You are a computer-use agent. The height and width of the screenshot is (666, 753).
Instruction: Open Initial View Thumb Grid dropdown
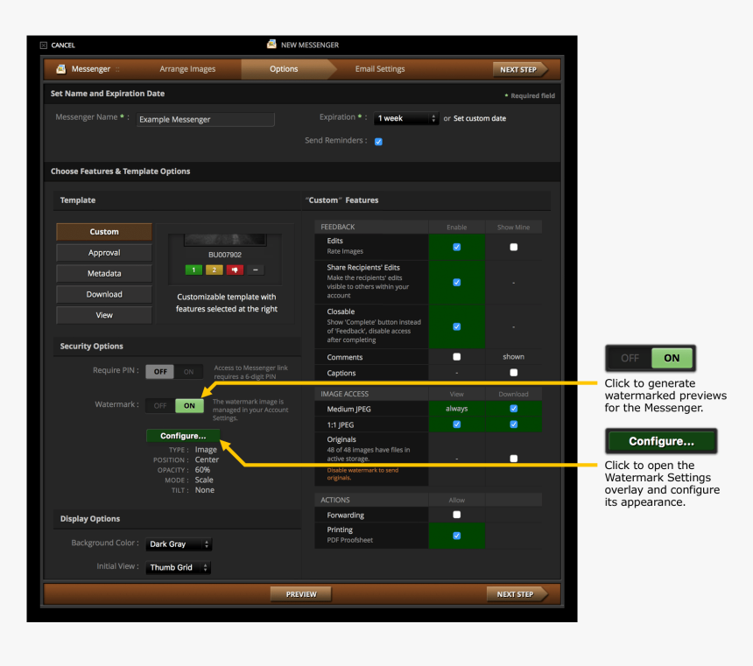[x=178, y=568]
